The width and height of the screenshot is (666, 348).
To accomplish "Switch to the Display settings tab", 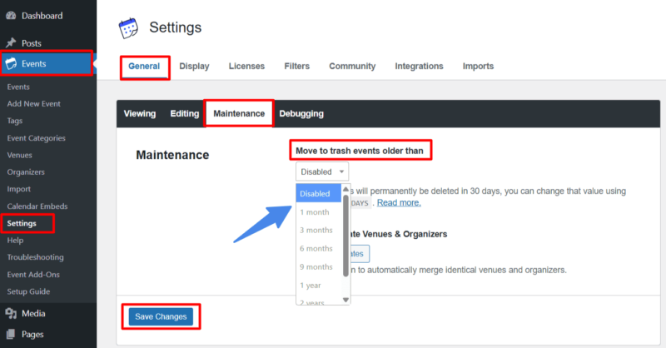I will pyautogui.click(x=194, y=67).
